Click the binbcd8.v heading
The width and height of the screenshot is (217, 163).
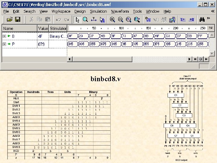105,79
